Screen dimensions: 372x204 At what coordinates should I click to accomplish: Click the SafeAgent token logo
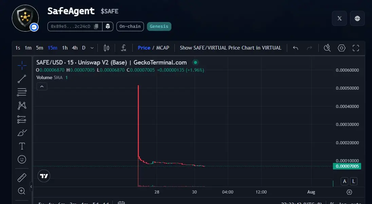click(x=25, y=18)
